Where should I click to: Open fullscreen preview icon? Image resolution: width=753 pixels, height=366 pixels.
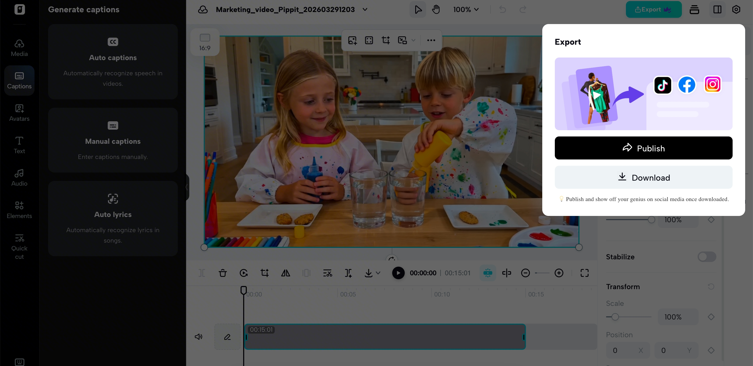pos(584,273)
